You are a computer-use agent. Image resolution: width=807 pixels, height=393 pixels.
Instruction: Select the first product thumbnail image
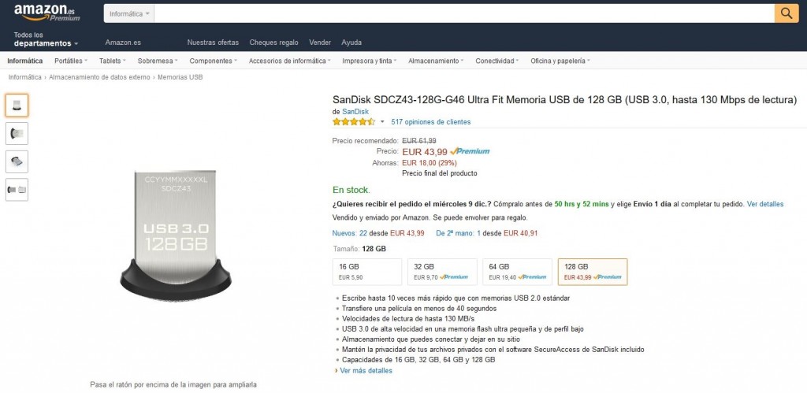[x=17, y=105]
